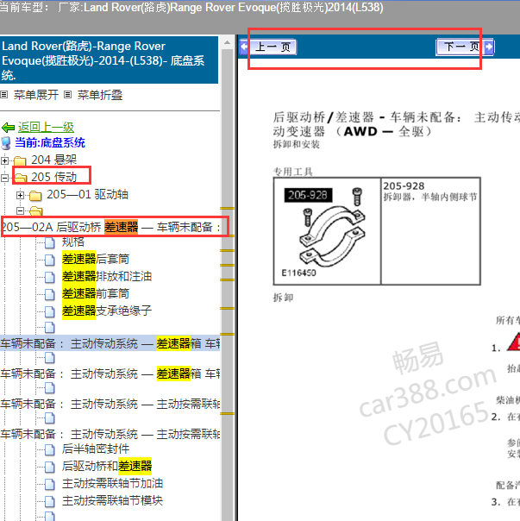
Task: Open the document icon beside 规格
Action: (50, 243)
